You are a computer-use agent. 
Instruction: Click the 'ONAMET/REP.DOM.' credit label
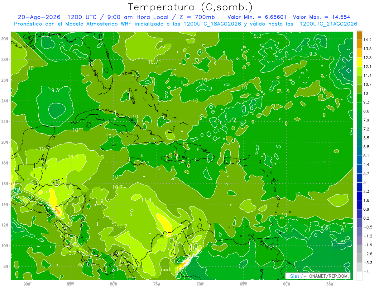pyautogui.click(x=329, y=276)
